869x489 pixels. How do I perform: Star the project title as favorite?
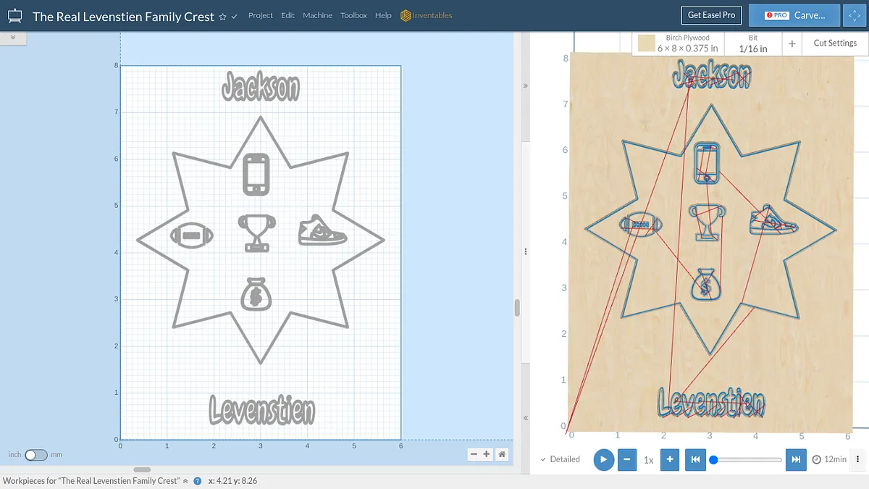pyautogui.click(x=222, y=17)
